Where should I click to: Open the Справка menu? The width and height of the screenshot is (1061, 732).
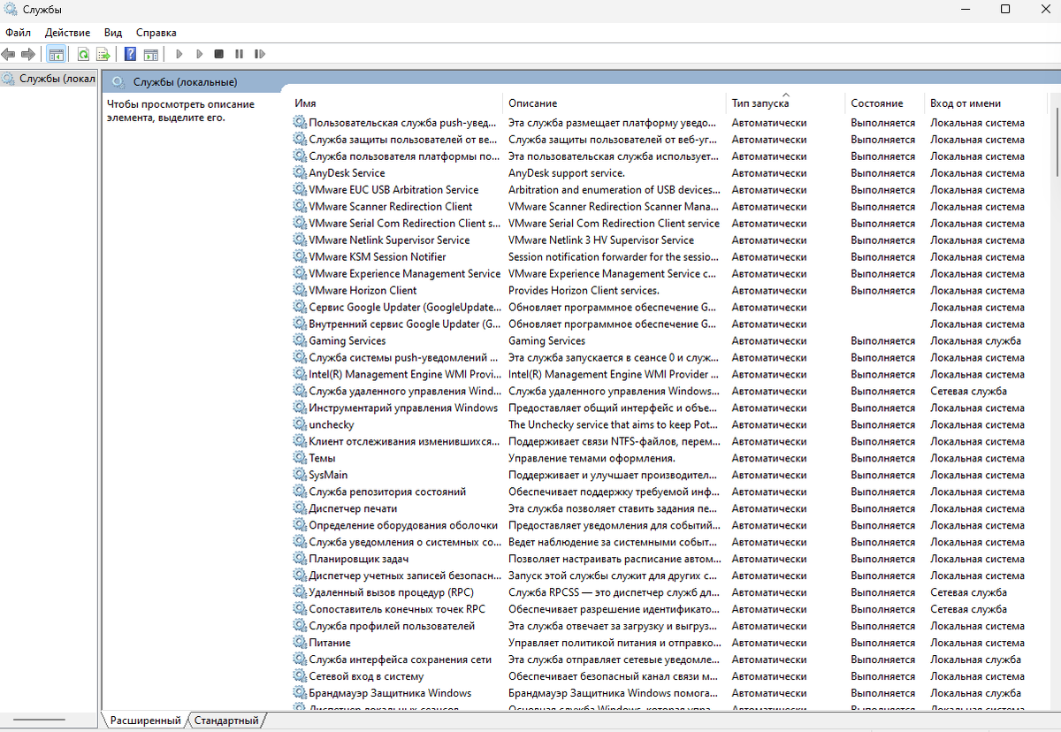coord(156,33)
